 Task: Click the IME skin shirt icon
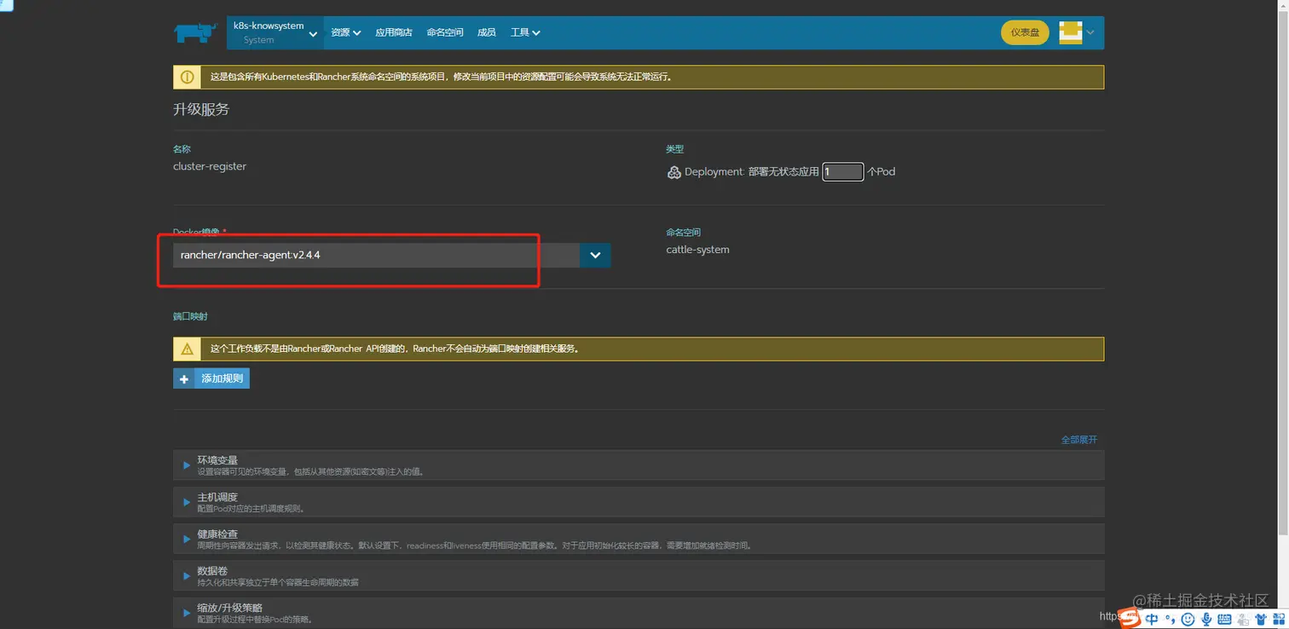(x=1261, y=620)
